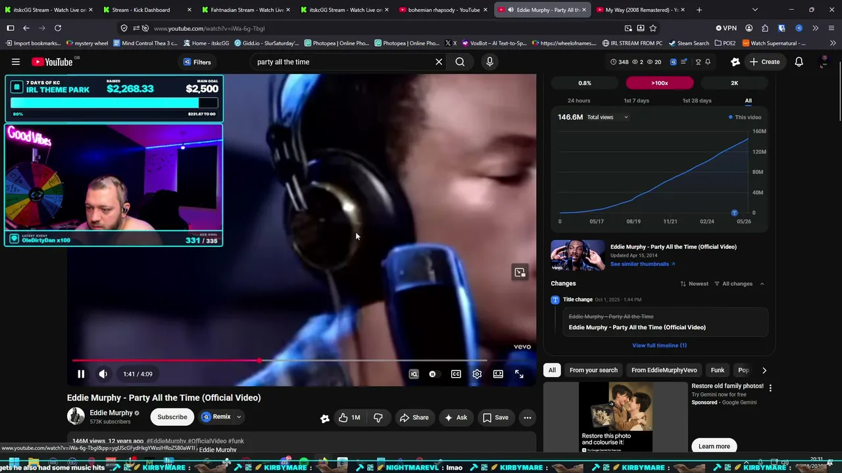Open Eddie Murphy channel avatar
Screen dimensions: 842x473
point(76,416)
